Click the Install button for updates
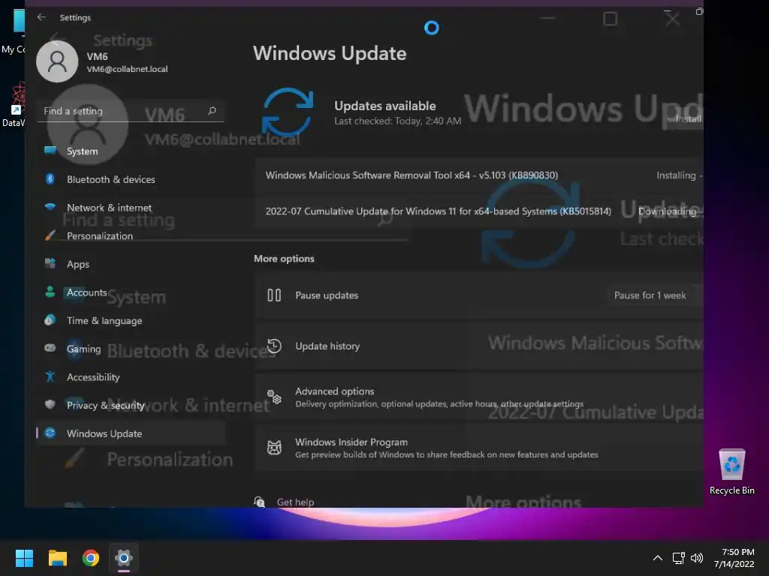Viewport: 769px width, 576px height. 687,118
